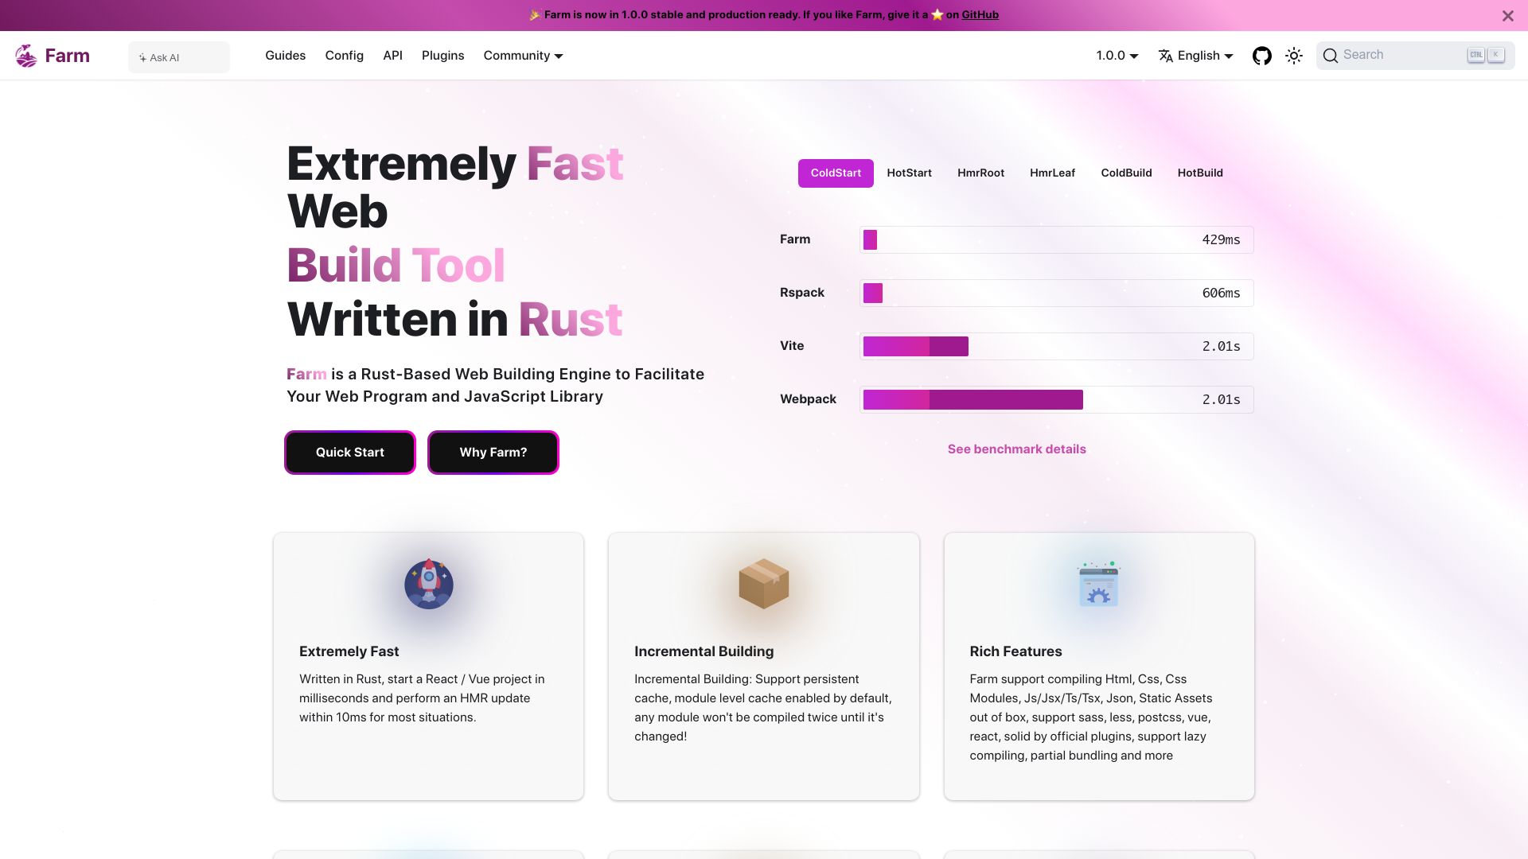Open See benchmark details link
This screenshot has width=1528, height=859.
coord(1016,449)
